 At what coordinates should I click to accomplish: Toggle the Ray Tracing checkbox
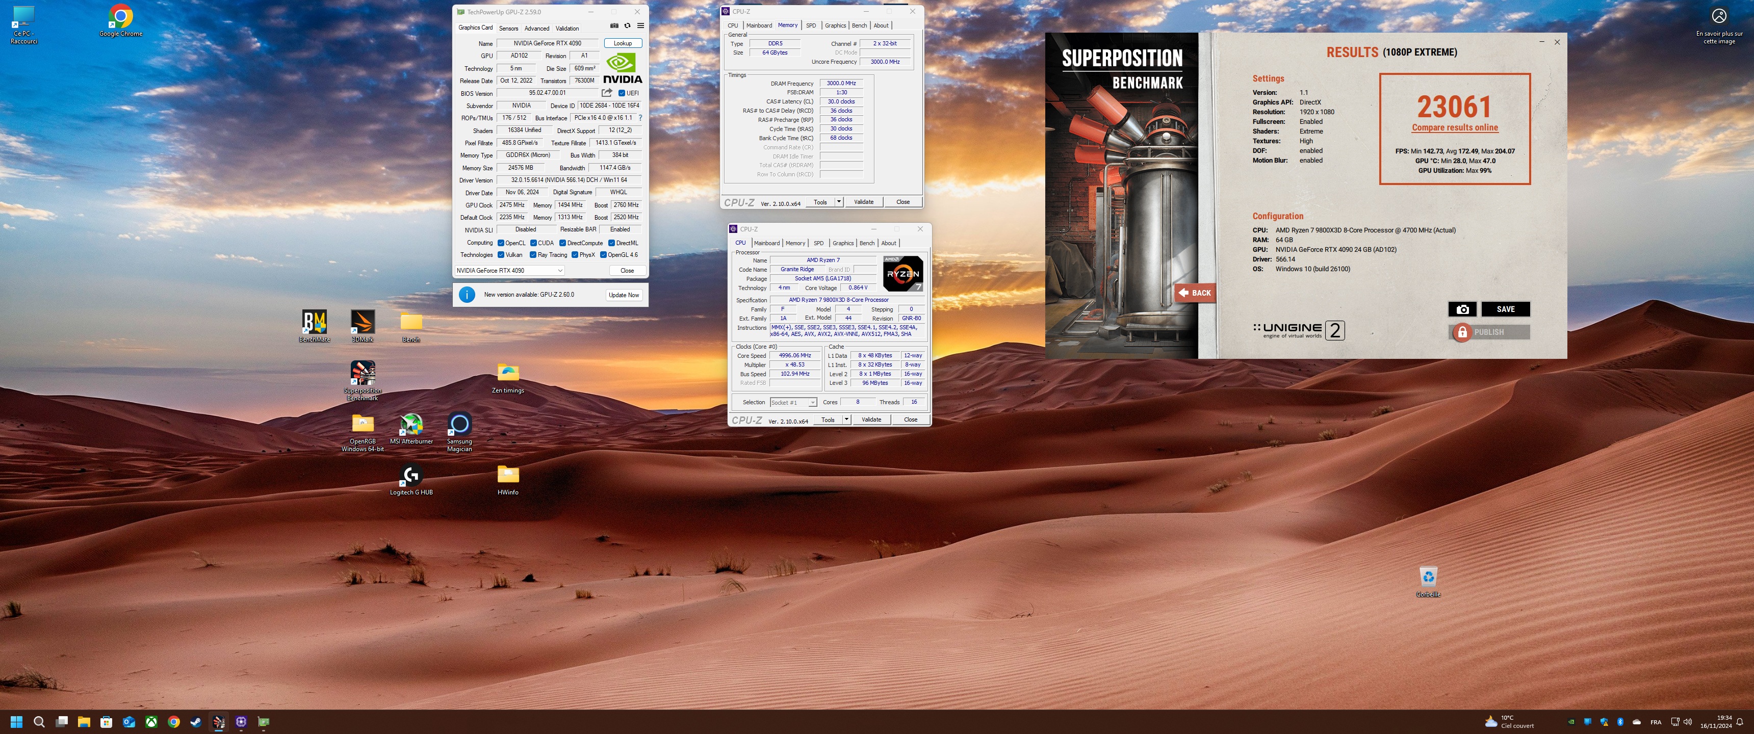click(533, 255)
